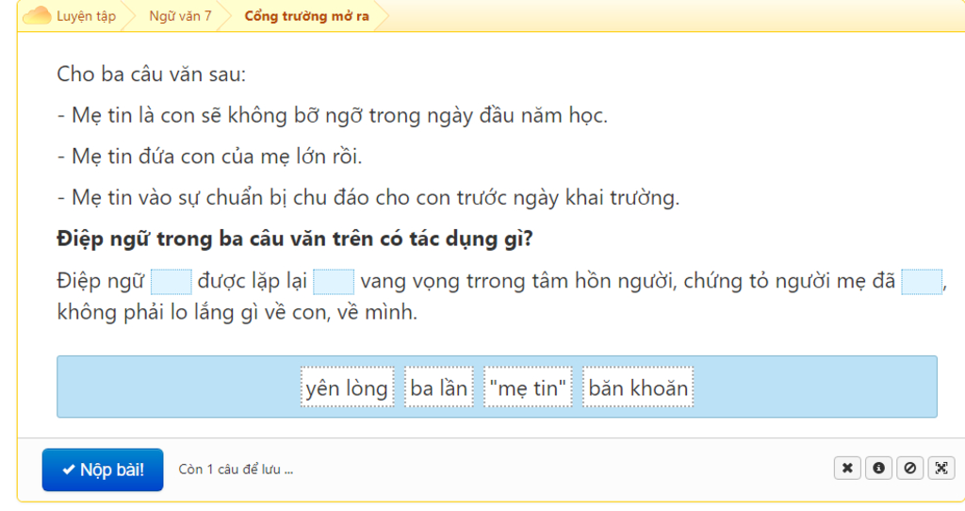Viewport: 965px width, 511px height.
Task: Select the blank after Điệp ngữ
Action: coord(172,282)
